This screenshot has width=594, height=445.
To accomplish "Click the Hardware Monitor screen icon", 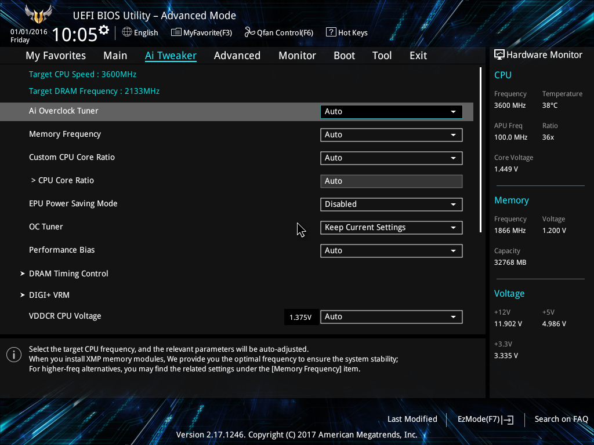I will click(499, 55).
